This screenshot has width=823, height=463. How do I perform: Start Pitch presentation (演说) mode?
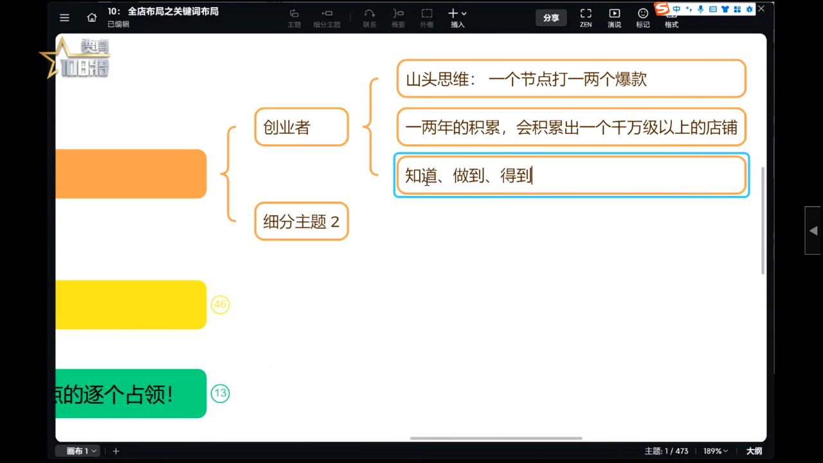[614, 17]
